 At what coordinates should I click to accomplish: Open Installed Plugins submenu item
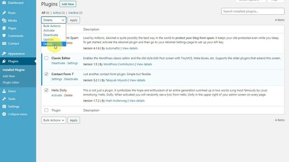(14, 70)
